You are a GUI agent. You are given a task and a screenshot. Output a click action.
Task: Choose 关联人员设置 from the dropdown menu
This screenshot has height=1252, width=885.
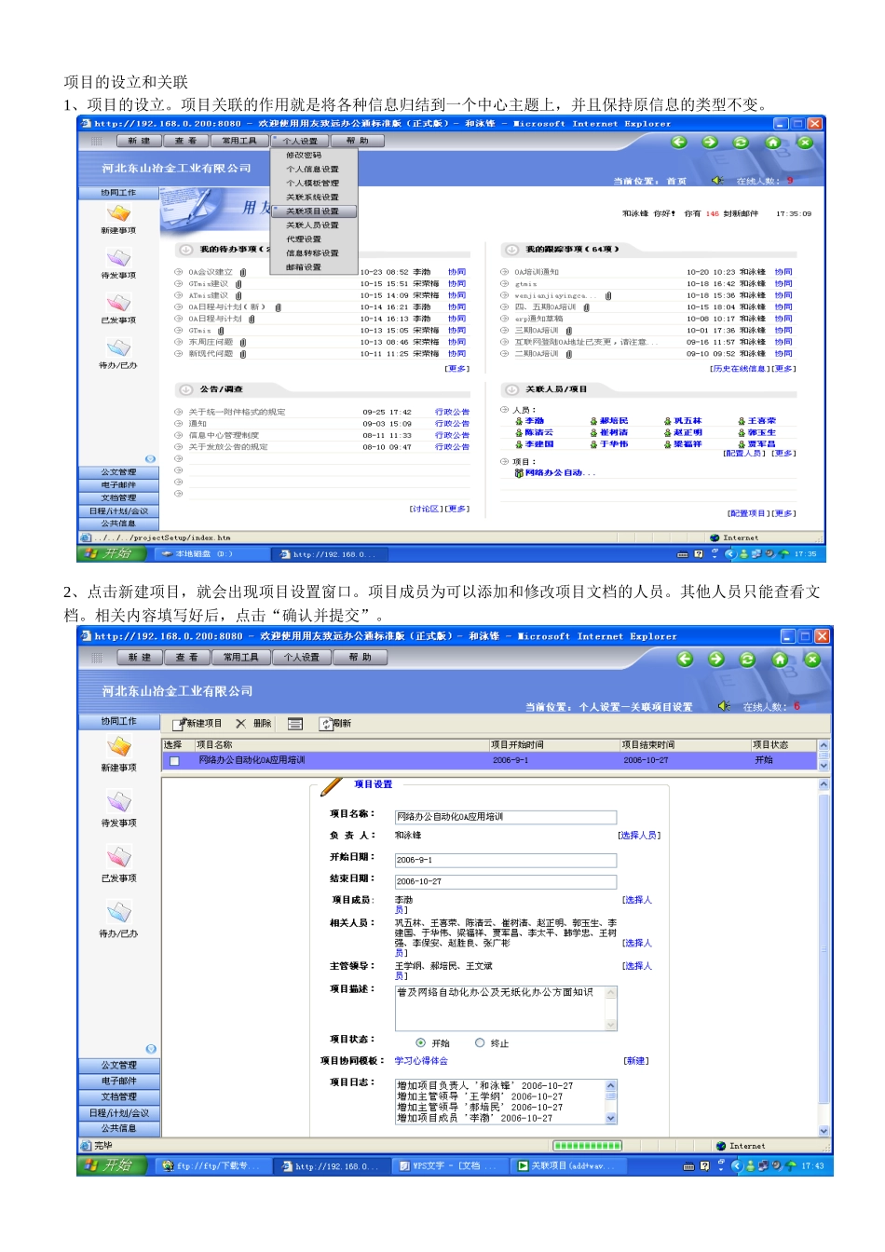313,225
